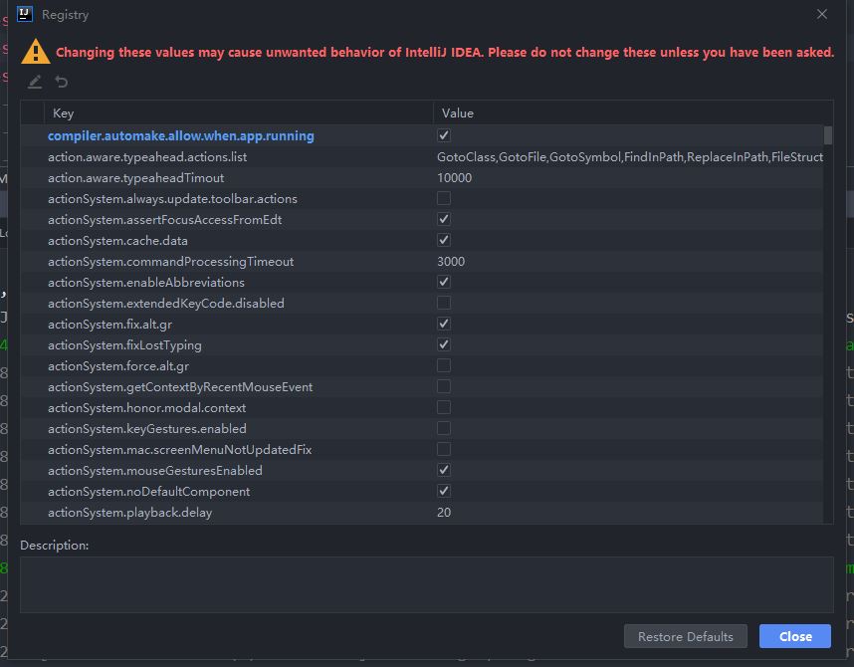Click the registry table vertical scrollbar
854x667 pixels.
coord(828,134)
